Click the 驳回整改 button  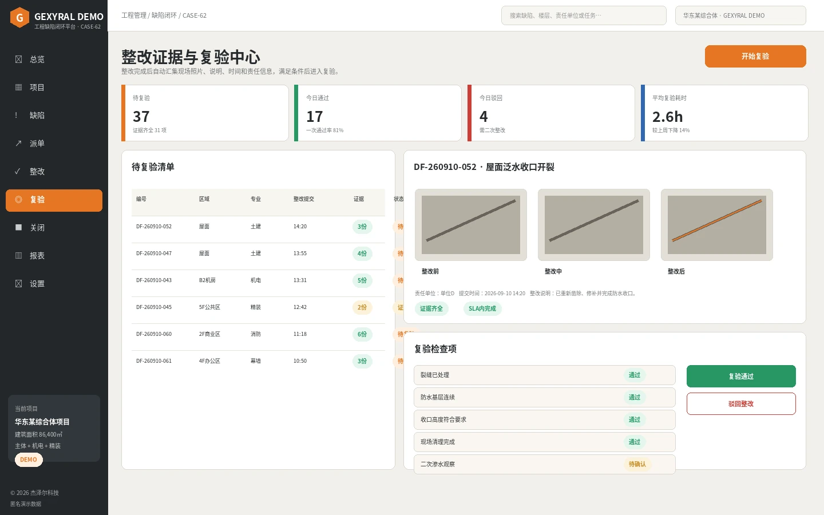(x=741, y=403)
